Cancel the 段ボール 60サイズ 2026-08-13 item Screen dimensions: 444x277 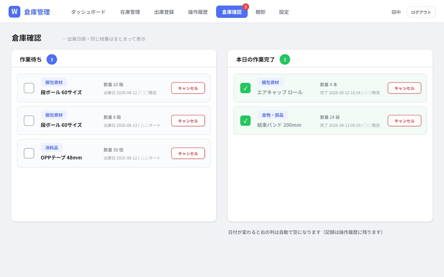[x=188, y=121]
